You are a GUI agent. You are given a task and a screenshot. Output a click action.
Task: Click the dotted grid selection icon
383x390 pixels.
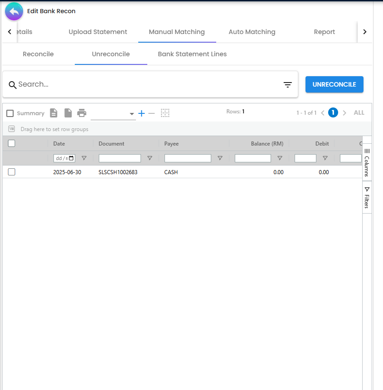click(x=165, y=113)
